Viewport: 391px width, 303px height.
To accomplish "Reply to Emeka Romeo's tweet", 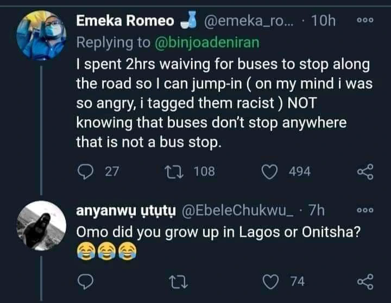I will [x=84, y=172].
